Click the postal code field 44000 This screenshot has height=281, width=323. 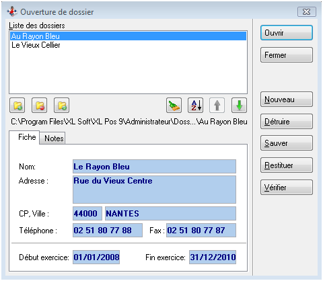87,213
